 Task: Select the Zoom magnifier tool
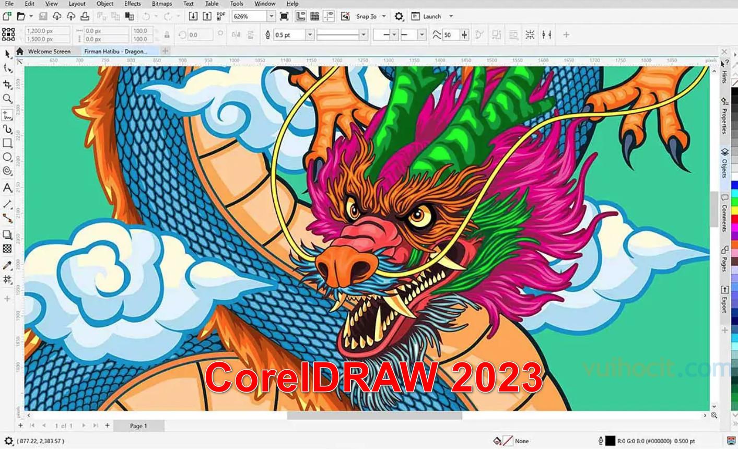[x=7, y=99]
